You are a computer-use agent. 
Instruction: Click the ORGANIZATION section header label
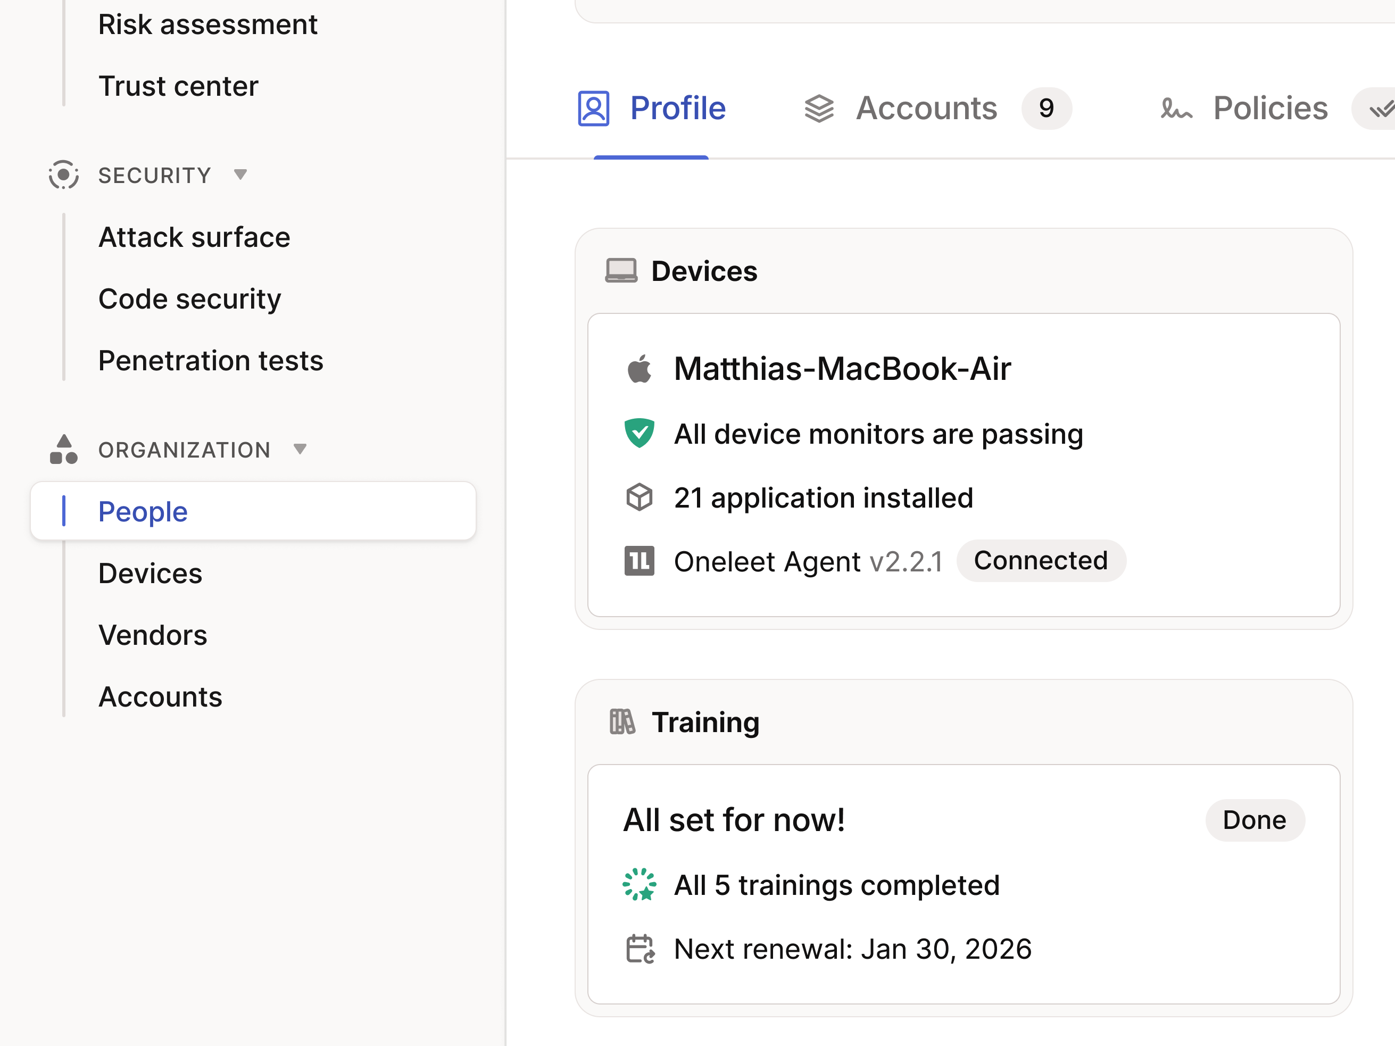tap(184, 450)
